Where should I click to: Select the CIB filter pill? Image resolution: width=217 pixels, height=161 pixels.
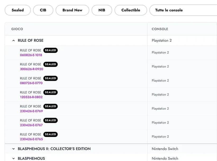[x=43, y=10]
